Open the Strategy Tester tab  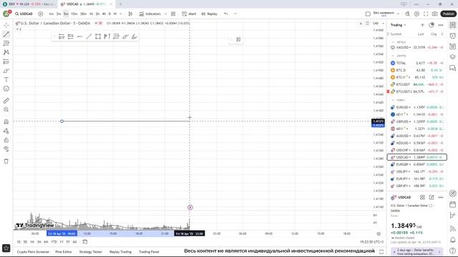[90, 252]
